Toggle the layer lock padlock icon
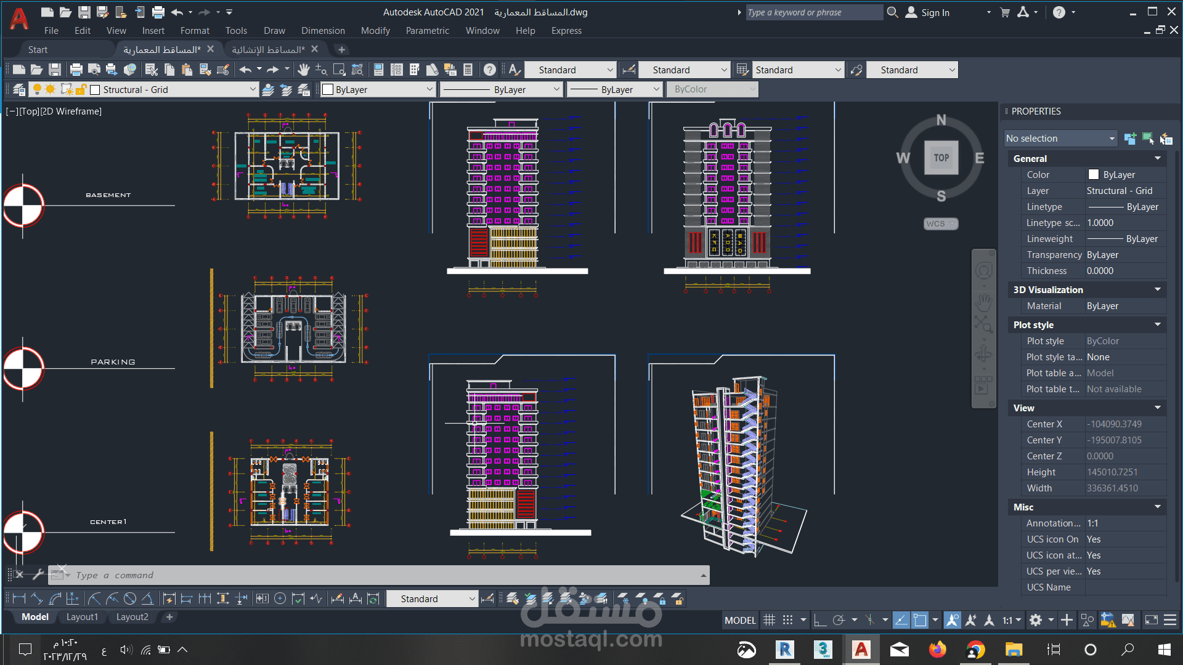This screenshot has height=665, width=1183. [81, 90]
